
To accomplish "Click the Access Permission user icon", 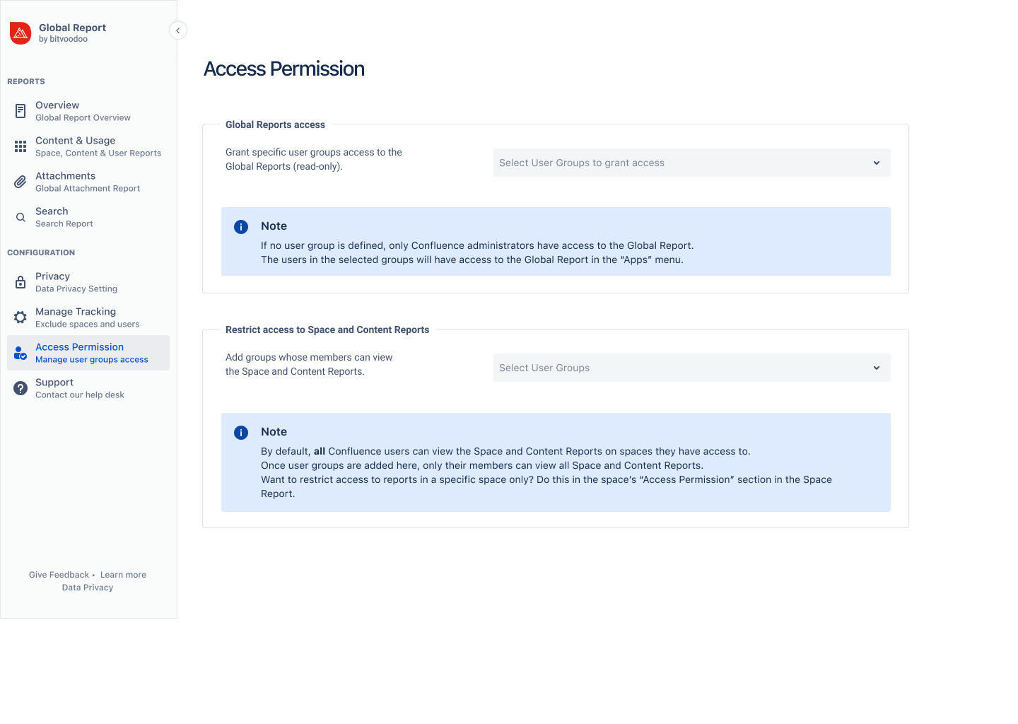I will [x=20, y=352].
